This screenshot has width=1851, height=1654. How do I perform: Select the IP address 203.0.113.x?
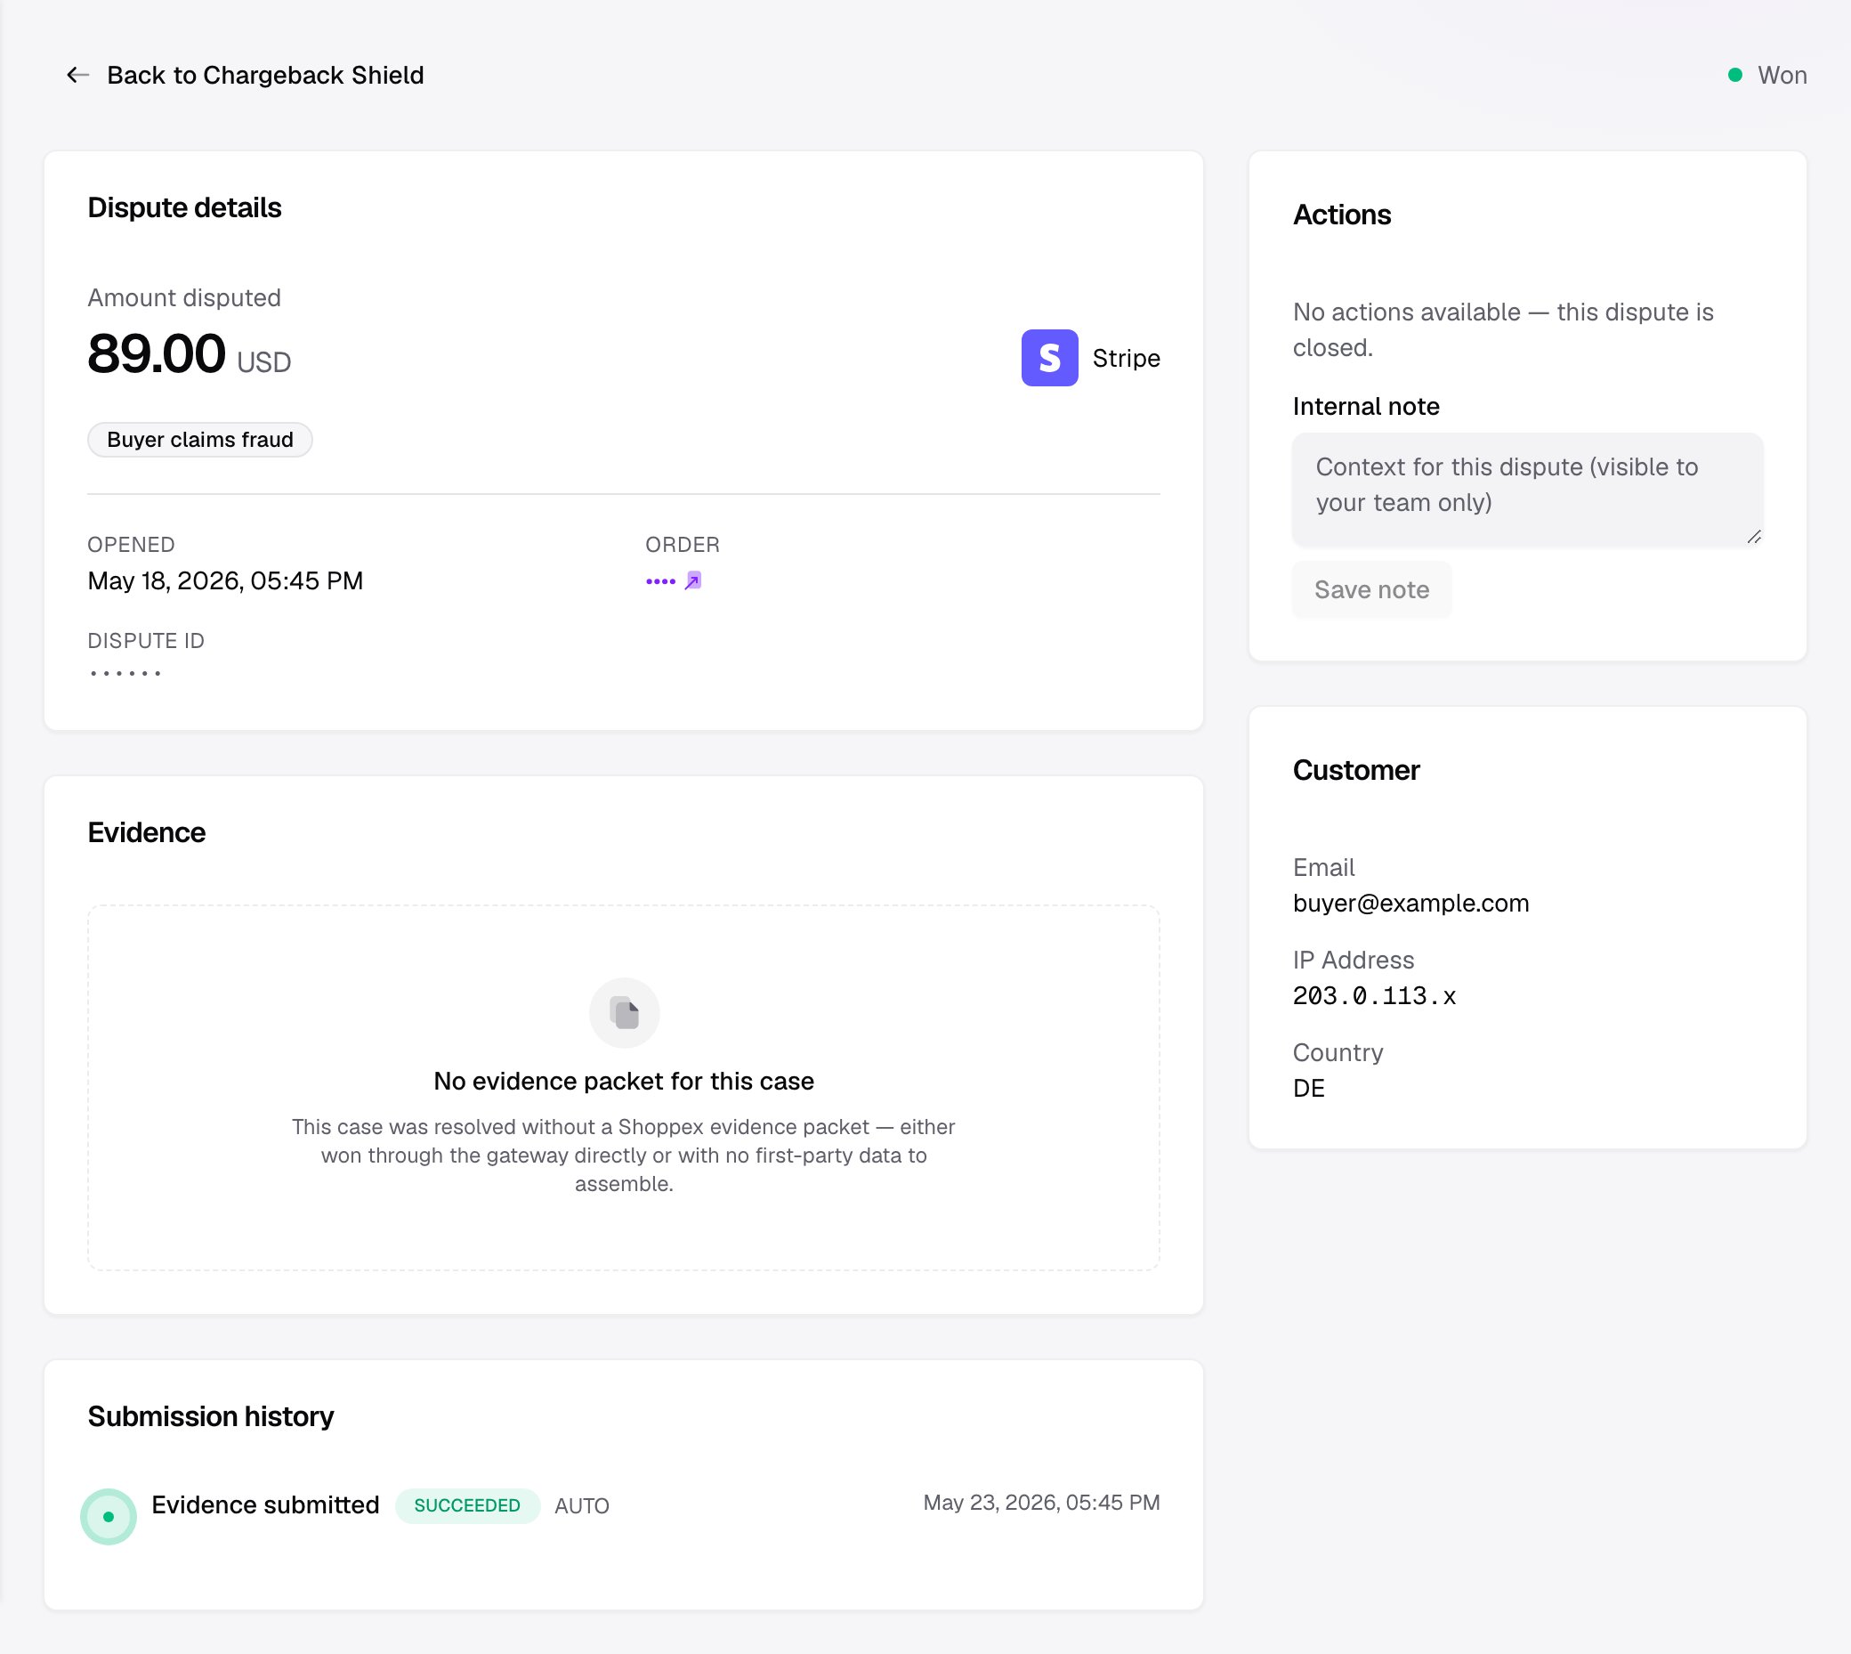(x=1374, y=996)
